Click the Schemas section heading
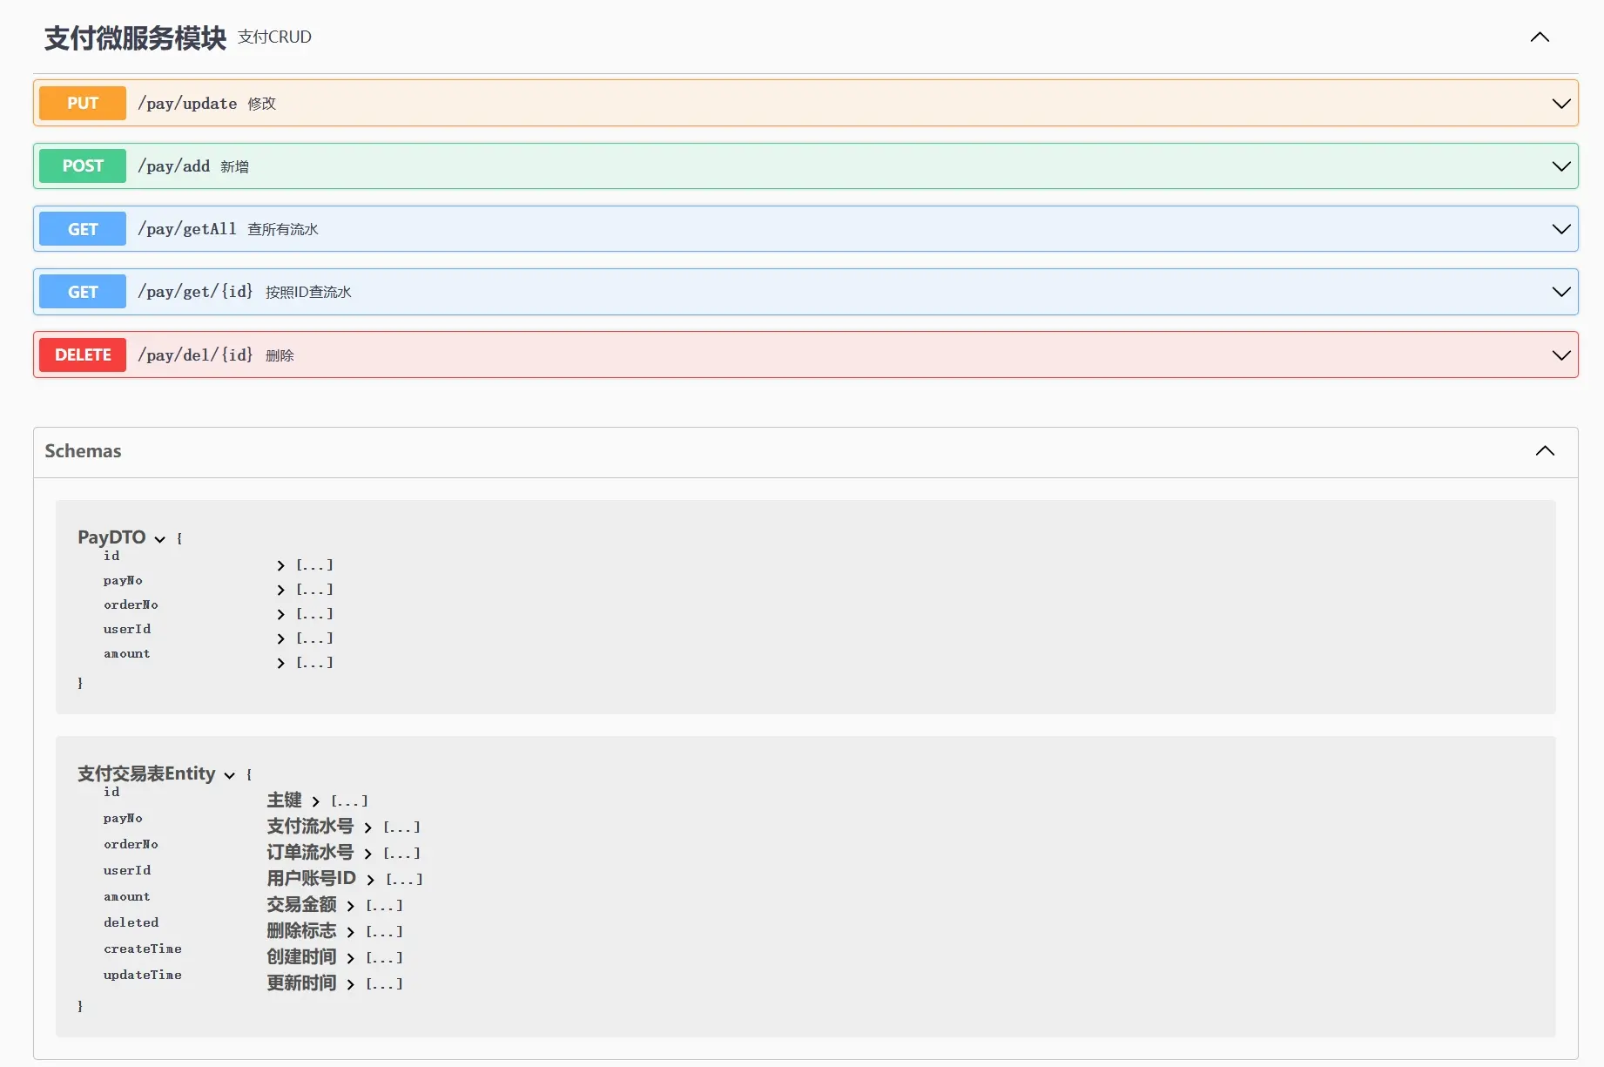The height and width of the screenshot is (1067, 1604). [83, 451]
